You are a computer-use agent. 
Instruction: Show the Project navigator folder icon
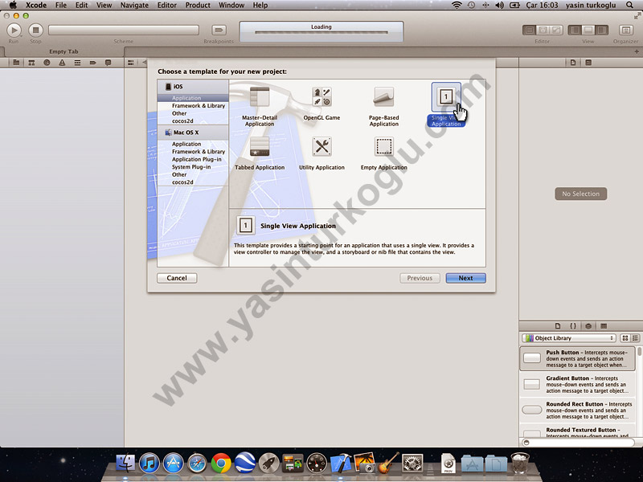point(16,63)
